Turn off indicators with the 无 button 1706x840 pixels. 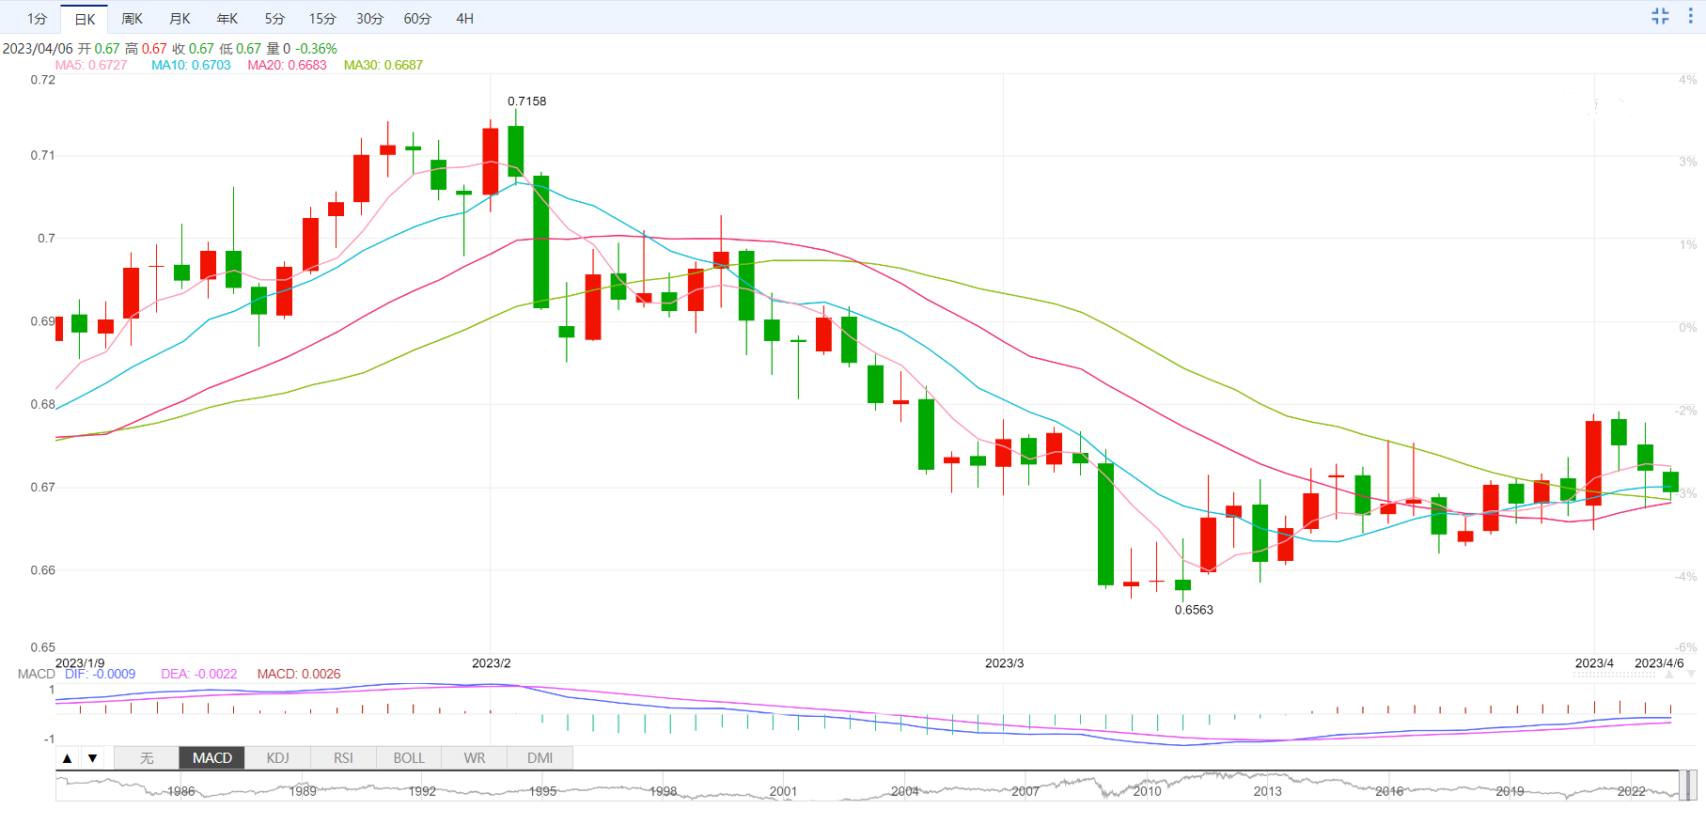[147, 758]
